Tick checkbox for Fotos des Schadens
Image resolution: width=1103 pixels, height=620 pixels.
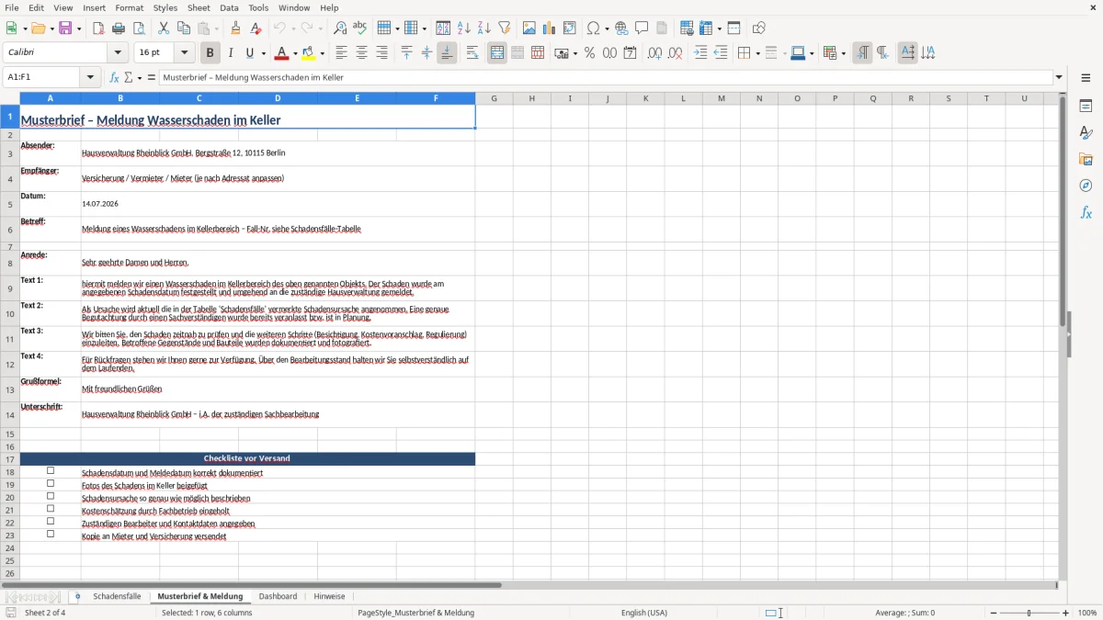pos(51,483)
